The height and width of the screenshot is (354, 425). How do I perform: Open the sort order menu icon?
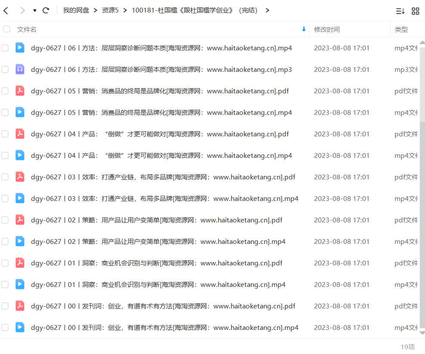coord(400,11)
